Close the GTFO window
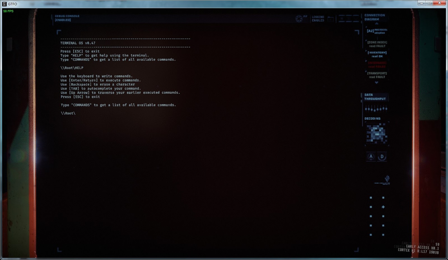This screenshot has width=448, height=260. (439, 3)
